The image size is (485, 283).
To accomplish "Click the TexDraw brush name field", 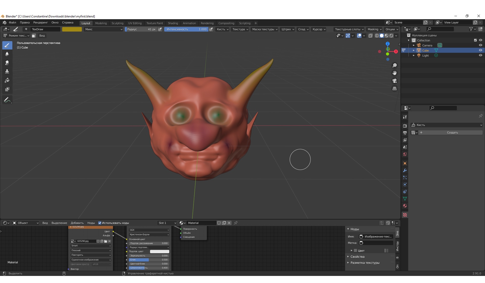I will (x=45, y=29).
